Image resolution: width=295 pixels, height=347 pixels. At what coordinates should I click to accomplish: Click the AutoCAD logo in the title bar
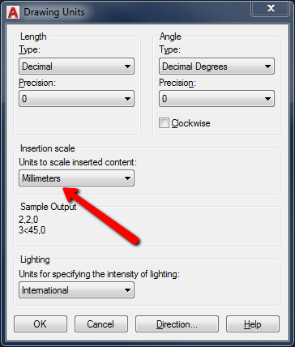click(x=13, y=12)
